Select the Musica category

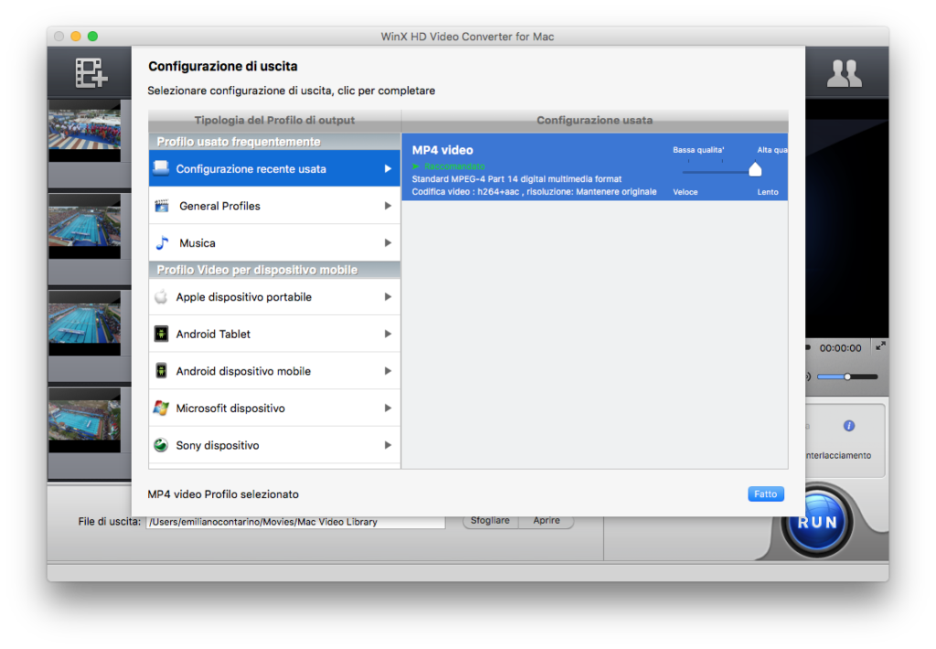(274, 243)
